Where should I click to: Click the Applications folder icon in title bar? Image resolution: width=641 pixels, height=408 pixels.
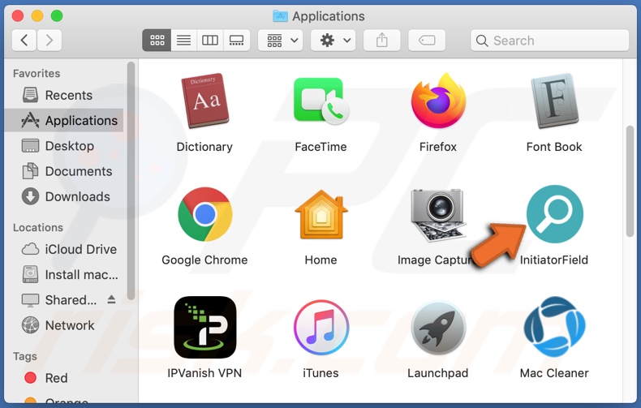click(x=280, y=16)
